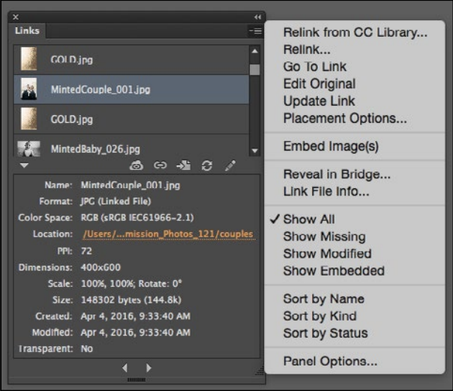Collapse link info disclosure triangle

point(24,166)
